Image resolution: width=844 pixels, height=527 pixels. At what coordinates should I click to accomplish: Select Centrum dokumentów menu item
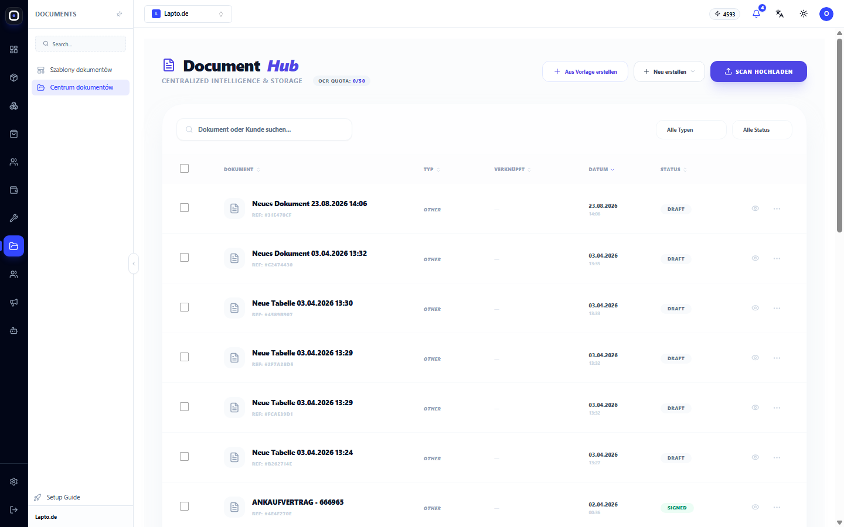click(x=80, y=87)
